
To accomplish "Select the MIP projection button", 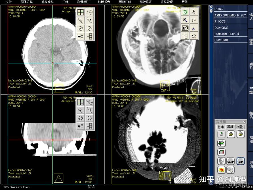I will 241,161.
